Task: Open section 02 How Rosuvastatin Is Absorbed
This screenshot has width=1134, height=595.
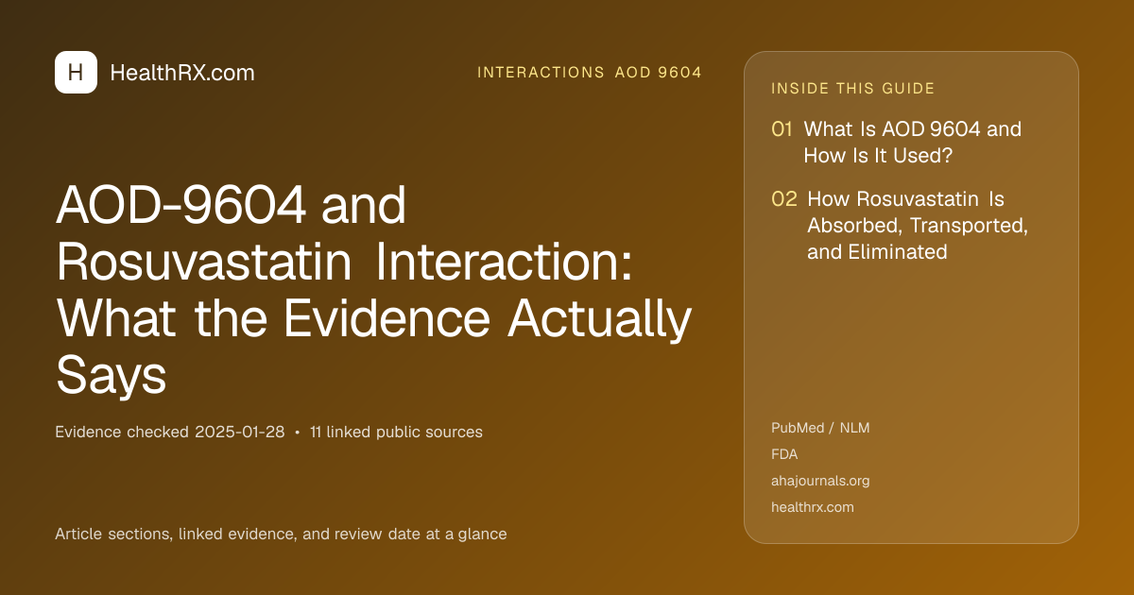Action: [x=901, y=226]
